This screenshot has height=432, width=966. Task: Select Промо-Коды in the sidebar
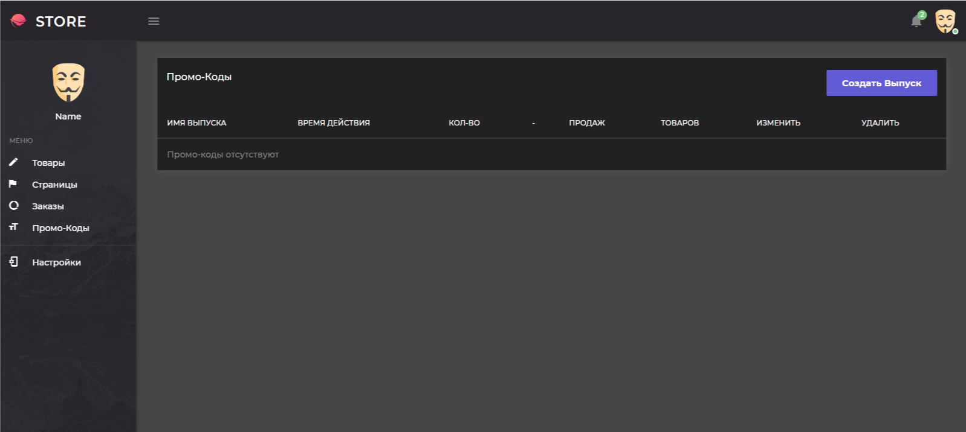60,228
